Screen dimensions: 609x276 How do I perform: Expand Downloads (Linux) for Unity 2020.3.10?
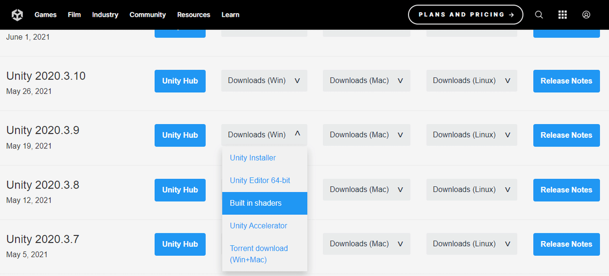(471, 81)
